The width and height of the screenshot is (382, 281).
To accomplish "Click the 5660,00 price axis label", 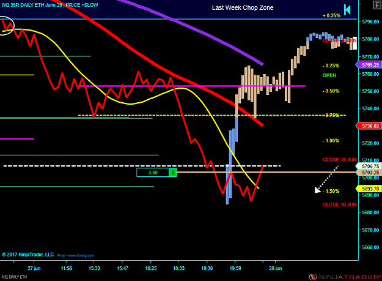I will (x=370, y=247).
